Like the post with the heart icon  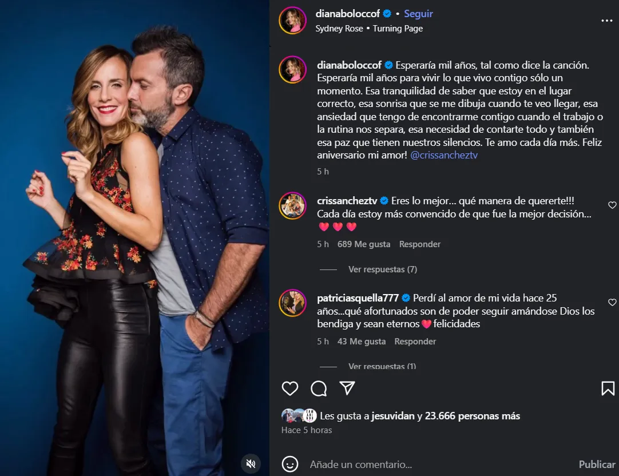click(290, 388)
